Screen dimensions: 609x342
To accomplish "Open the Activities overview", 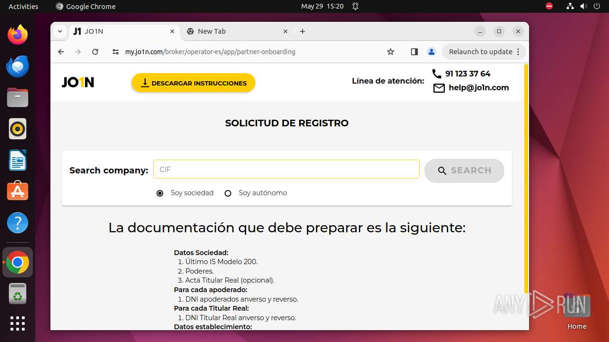I will tap(23, 6).
